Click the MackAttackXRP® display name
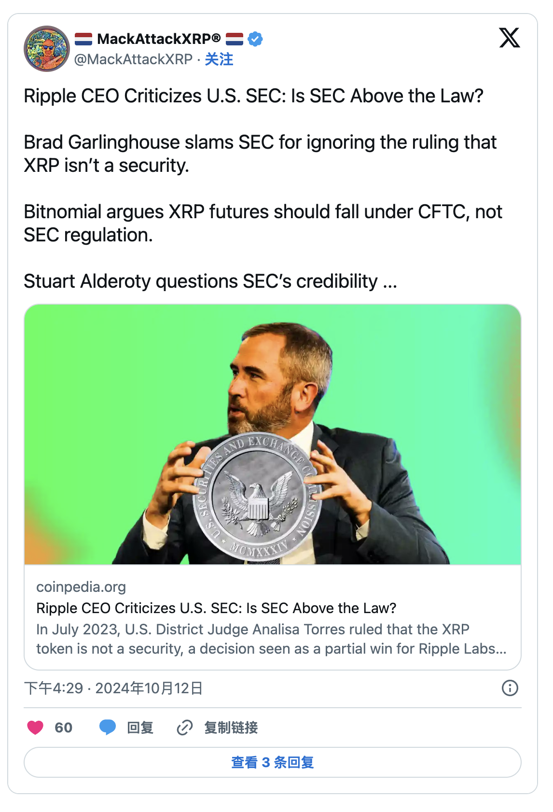The image size is (553, 812). click(159, 39)
